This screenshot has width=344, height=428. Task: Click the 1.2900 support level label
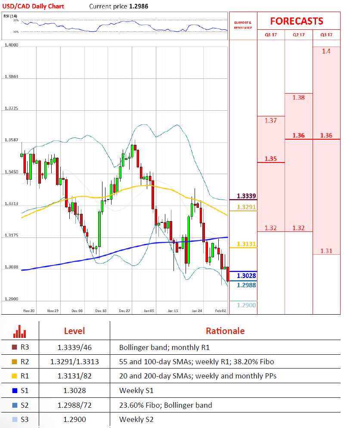(247, 305)
